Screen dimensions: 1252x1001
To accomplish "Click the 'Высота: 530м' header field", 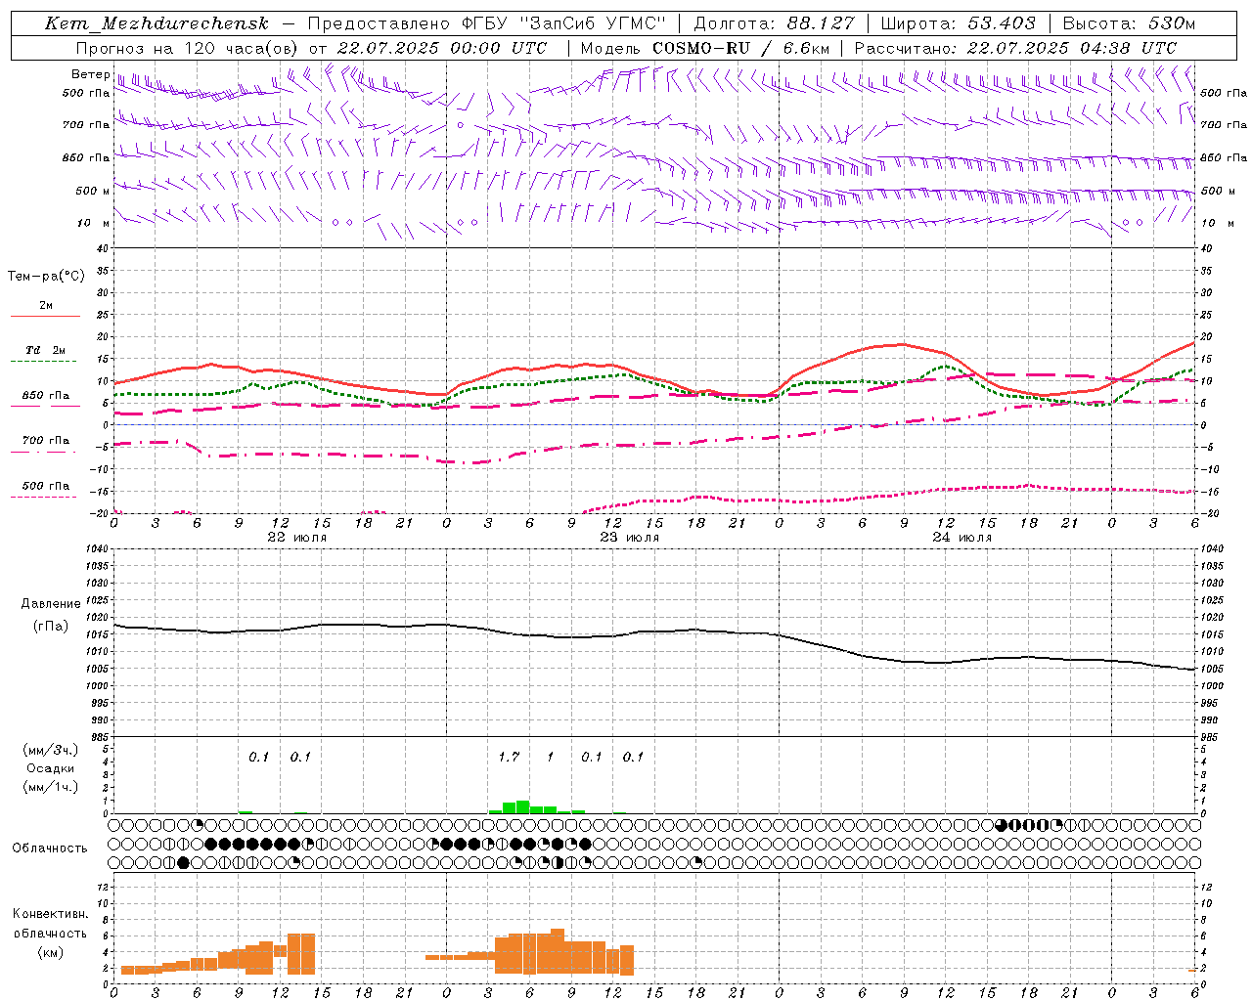I will pyautogui.click(x=1129, y=23).
